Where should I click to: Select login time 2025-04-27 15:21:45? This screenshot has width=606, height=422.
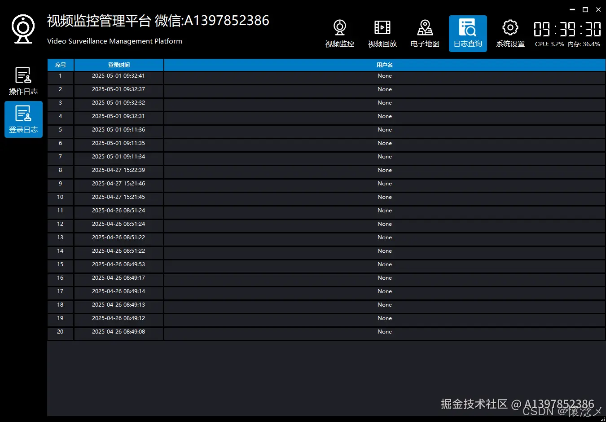tap(119, 197)
